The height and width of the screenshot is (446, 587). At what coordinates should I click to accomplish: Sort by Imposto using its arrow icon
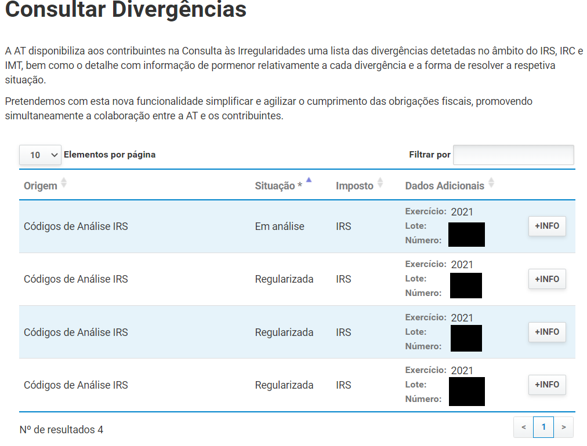click(380, 183)
